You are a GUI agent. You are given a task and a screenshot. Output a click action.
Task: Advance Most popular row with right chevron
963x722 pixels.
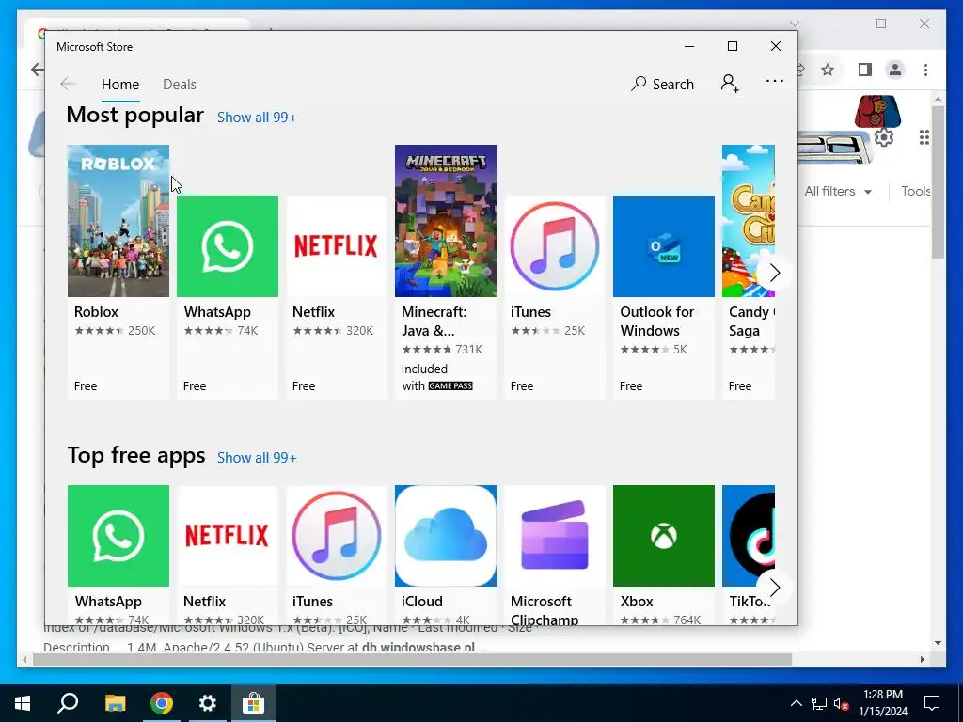pos(774,273)
